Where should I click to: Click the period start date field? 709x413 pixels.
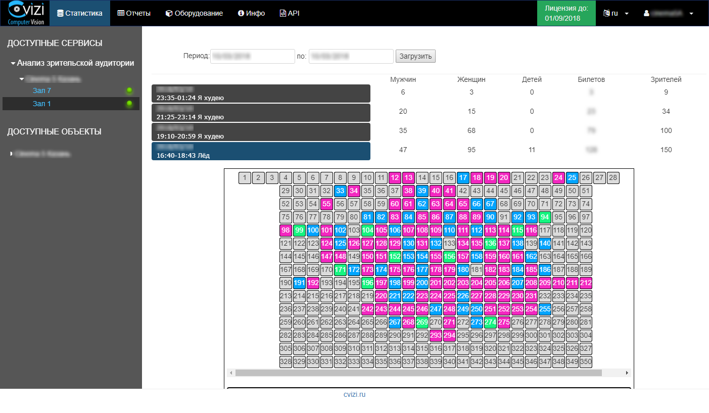point(252,56)
